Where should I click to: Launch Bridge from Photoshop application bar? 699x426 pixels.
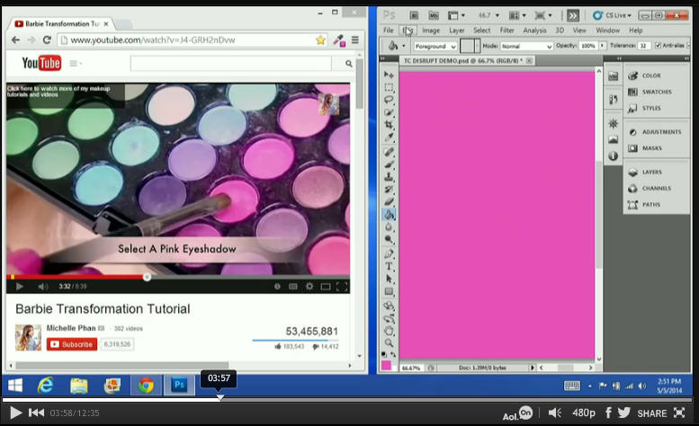tap(414, 15)
